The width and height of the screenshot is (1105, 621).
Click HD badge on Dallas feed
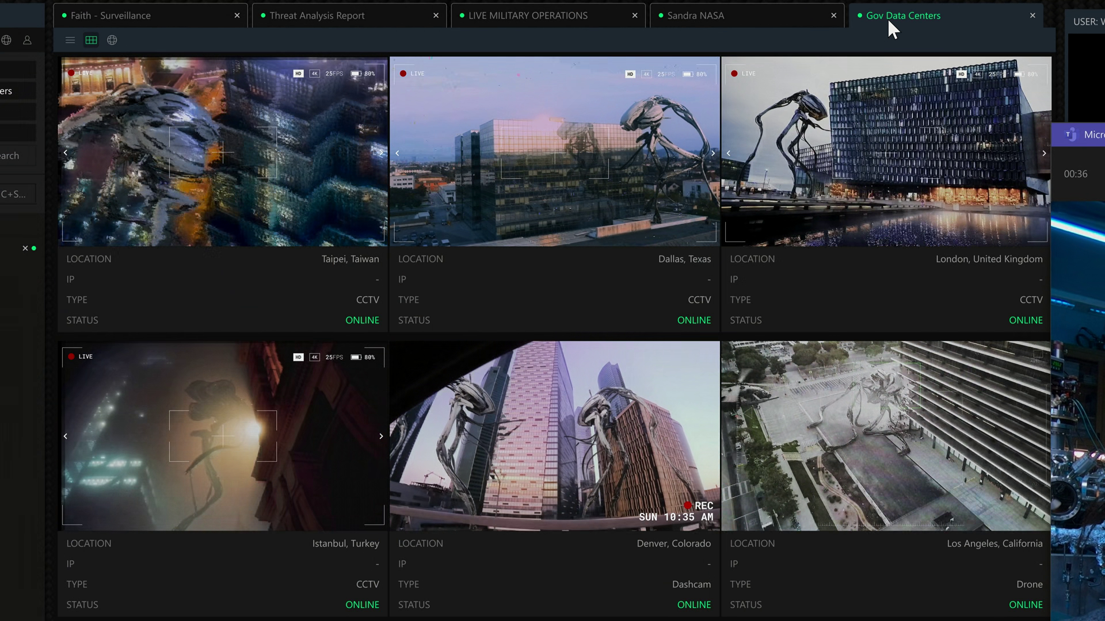(630, 74)
